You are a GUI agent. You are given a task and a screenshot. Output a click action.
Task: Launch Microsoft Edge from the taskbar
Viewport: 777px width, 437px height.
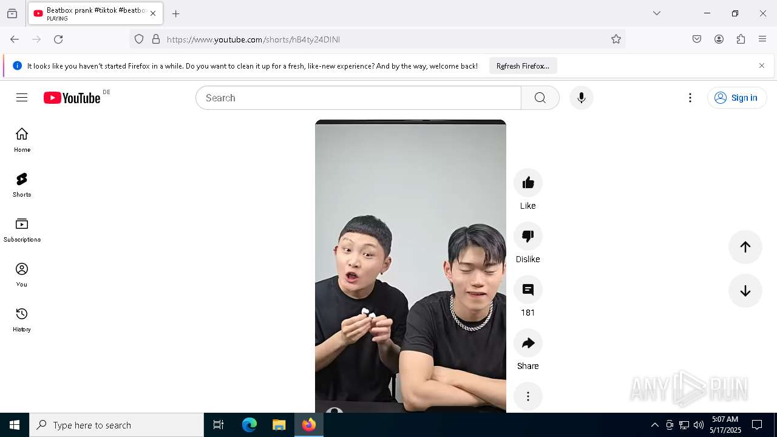[x=249, y=425]
